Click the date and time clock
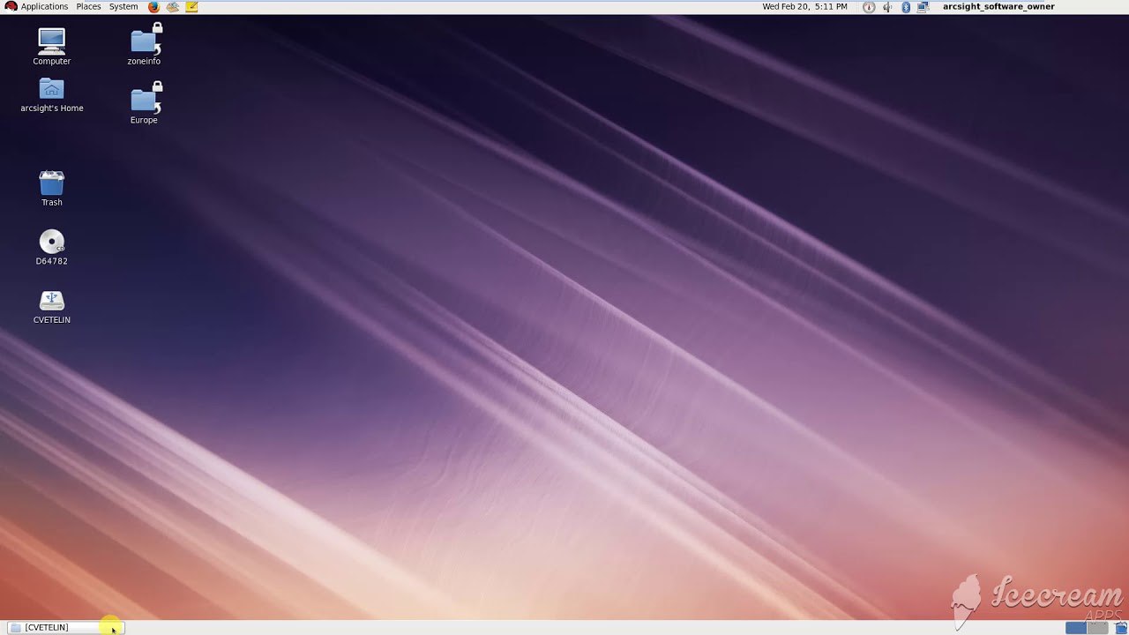Screen dimensions: 1129x635 click(x=804, y=6)
